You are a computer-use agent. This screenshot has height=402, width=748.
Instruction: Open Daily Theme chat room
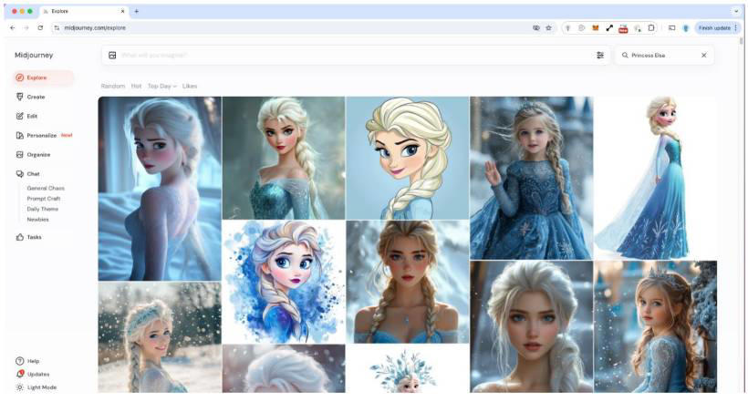coord(43,209)
